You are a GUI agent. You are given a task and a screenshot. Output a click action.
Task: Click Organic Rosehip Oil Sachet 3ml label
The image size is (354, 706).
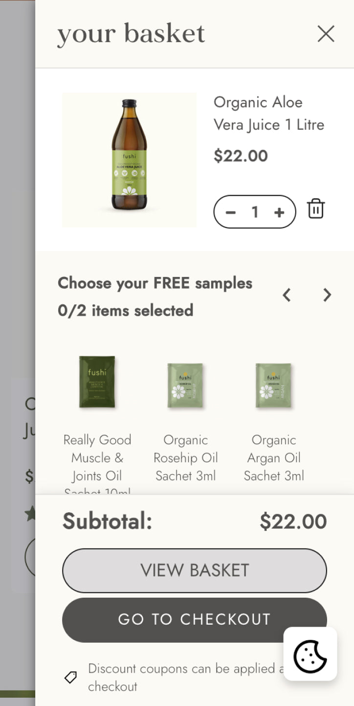coord(185,458)
